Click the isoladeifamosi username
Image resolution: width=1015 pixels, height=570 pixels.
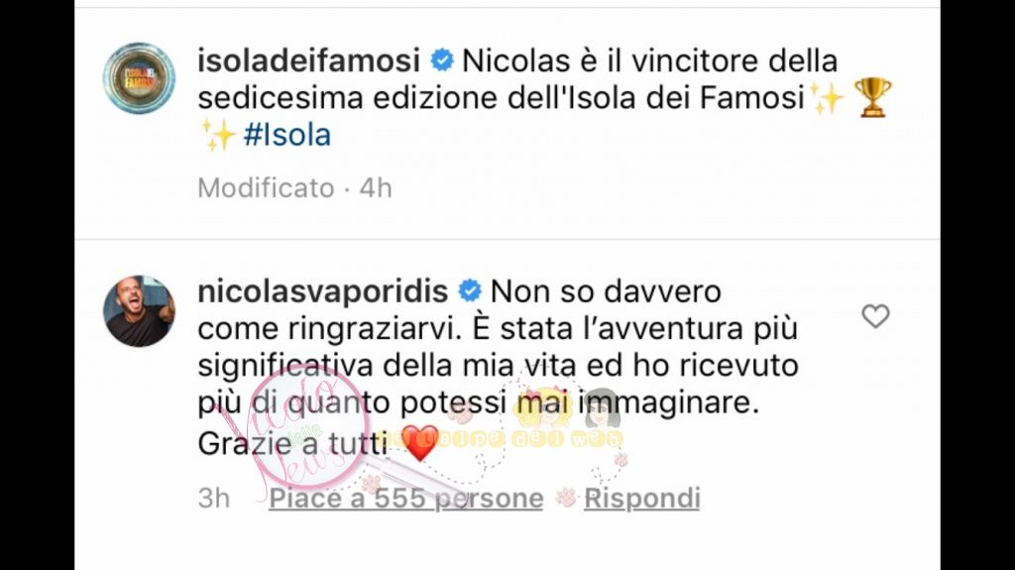click(309, 60)
